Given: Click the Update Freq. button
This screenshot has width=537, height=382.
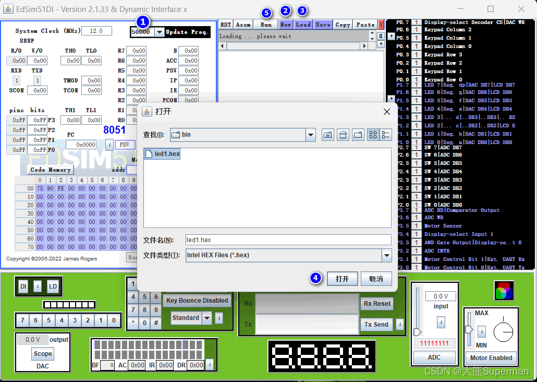Looking at the screenshot, I should coord(187,32).
